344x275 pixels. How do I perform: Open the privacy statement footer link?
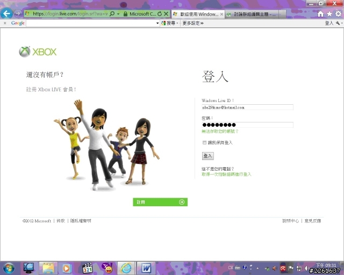81,221
